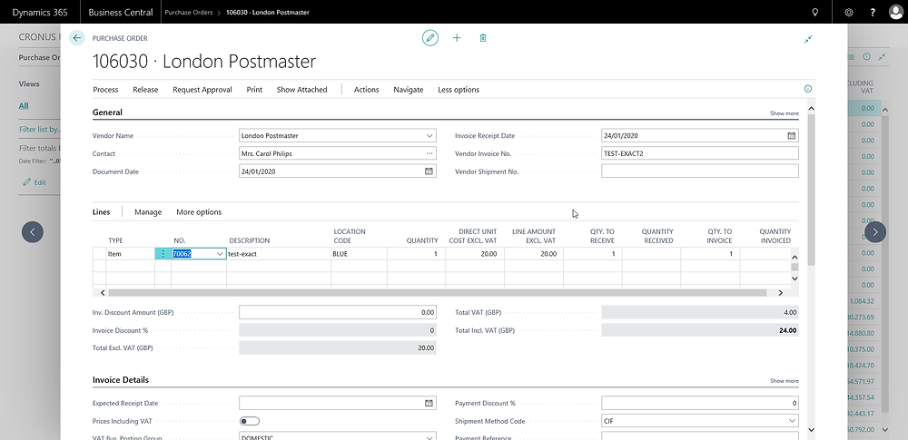Click Purchase Orders breadcrumb link
This screenshot has width=908, height=440.
(188, 12)
